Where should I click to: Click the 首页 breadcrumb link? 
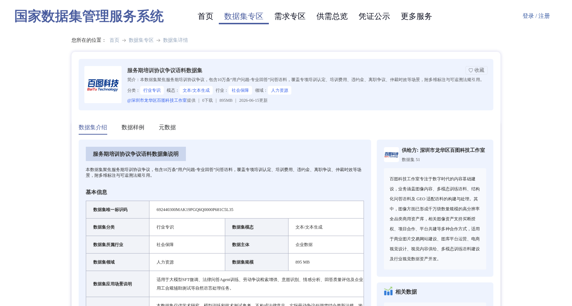coord(114,40)
